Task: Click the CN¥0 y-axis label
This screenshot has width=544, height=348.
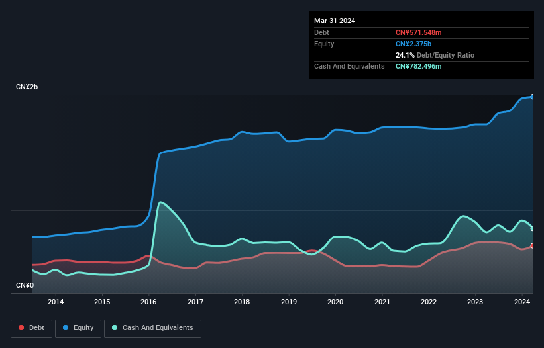Action: pos(25,285)
